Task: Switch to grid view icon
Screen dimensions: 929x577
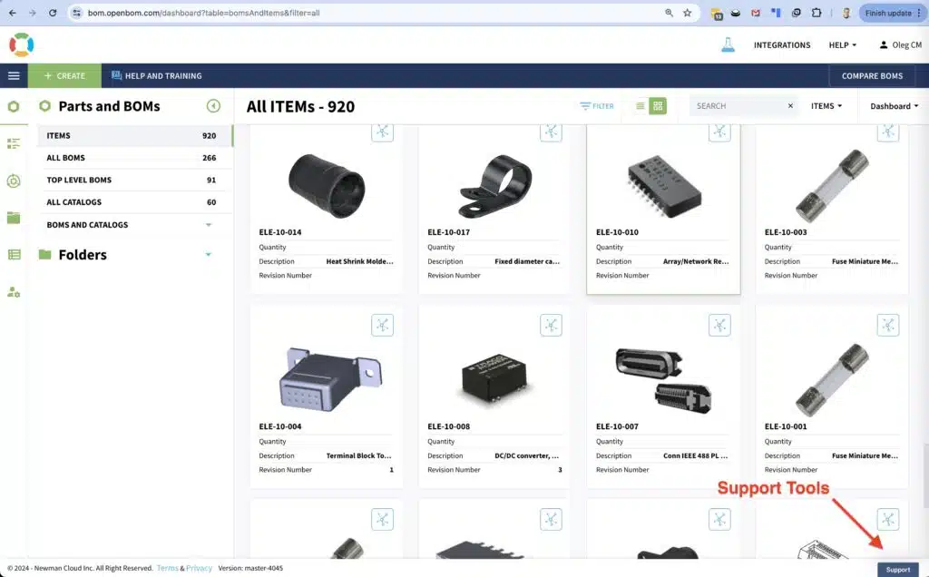Action: point(658,106)
